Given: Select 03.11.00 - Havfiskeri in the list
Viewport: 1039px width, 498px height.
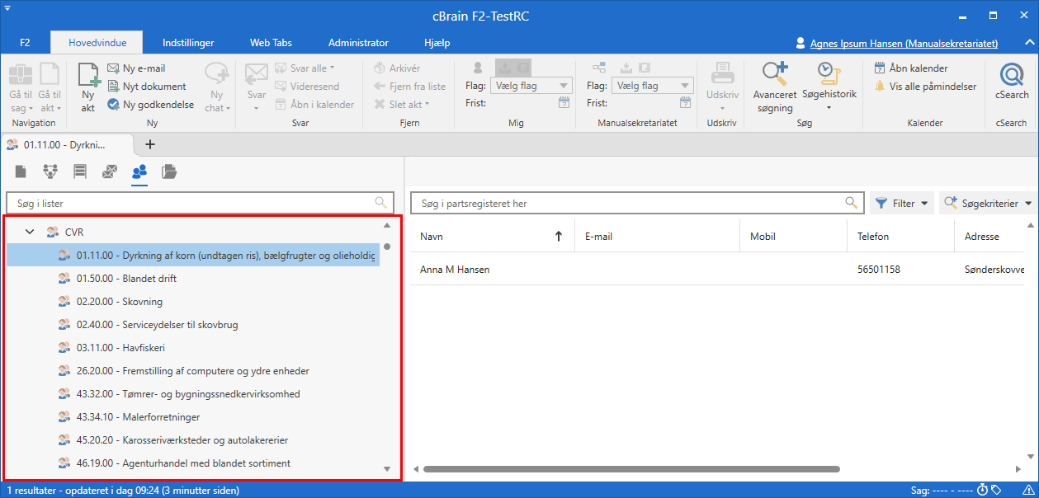Looking at the screenshot, I should [120, 348].
